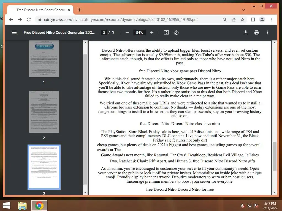The image size is (282, 211).
Task: Click thumbnail panel scroll up arrow
Action: 85,43
